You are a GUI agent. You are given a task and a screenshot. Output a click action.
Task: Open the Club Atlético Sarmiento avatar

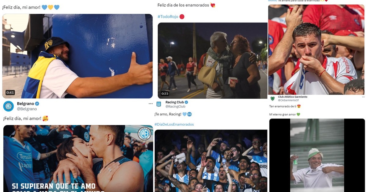[x=272, y=98]
